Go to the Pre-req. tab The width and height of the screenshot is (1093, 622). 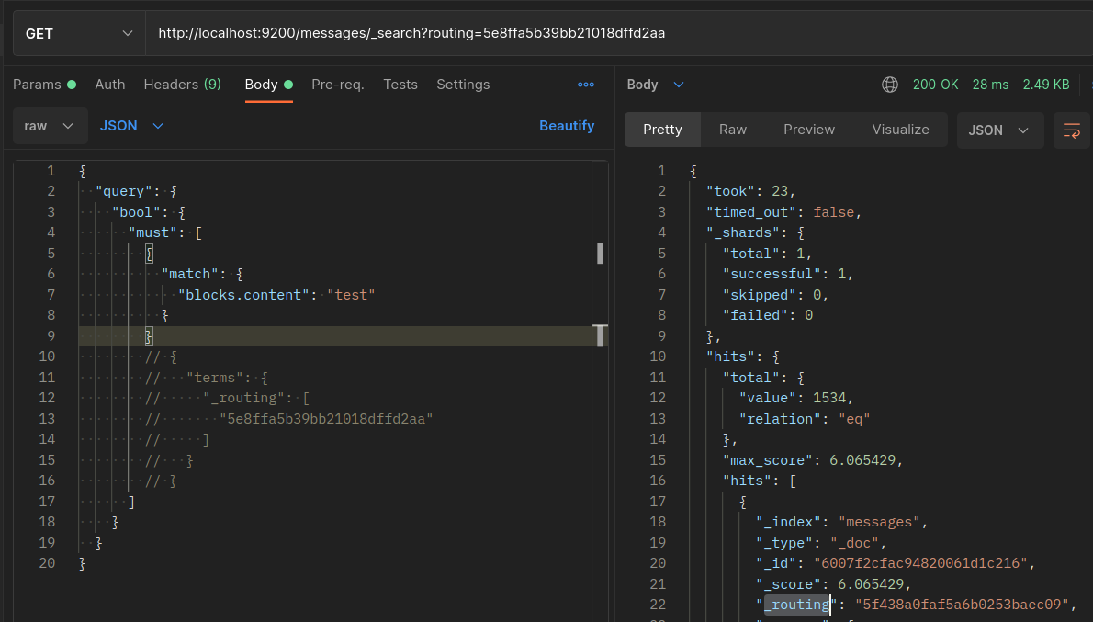click(338, 85)
